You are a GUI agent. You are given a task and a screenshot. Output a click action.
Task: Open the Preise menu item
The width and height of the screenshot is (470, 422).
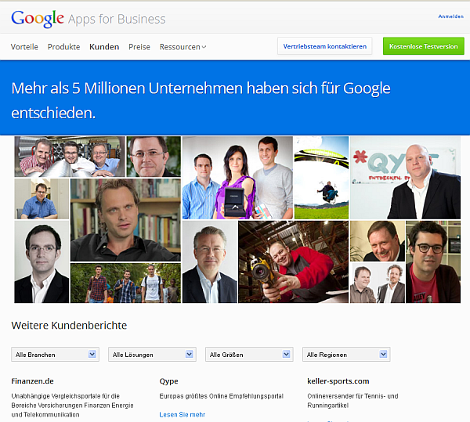(x=139, y=47)
